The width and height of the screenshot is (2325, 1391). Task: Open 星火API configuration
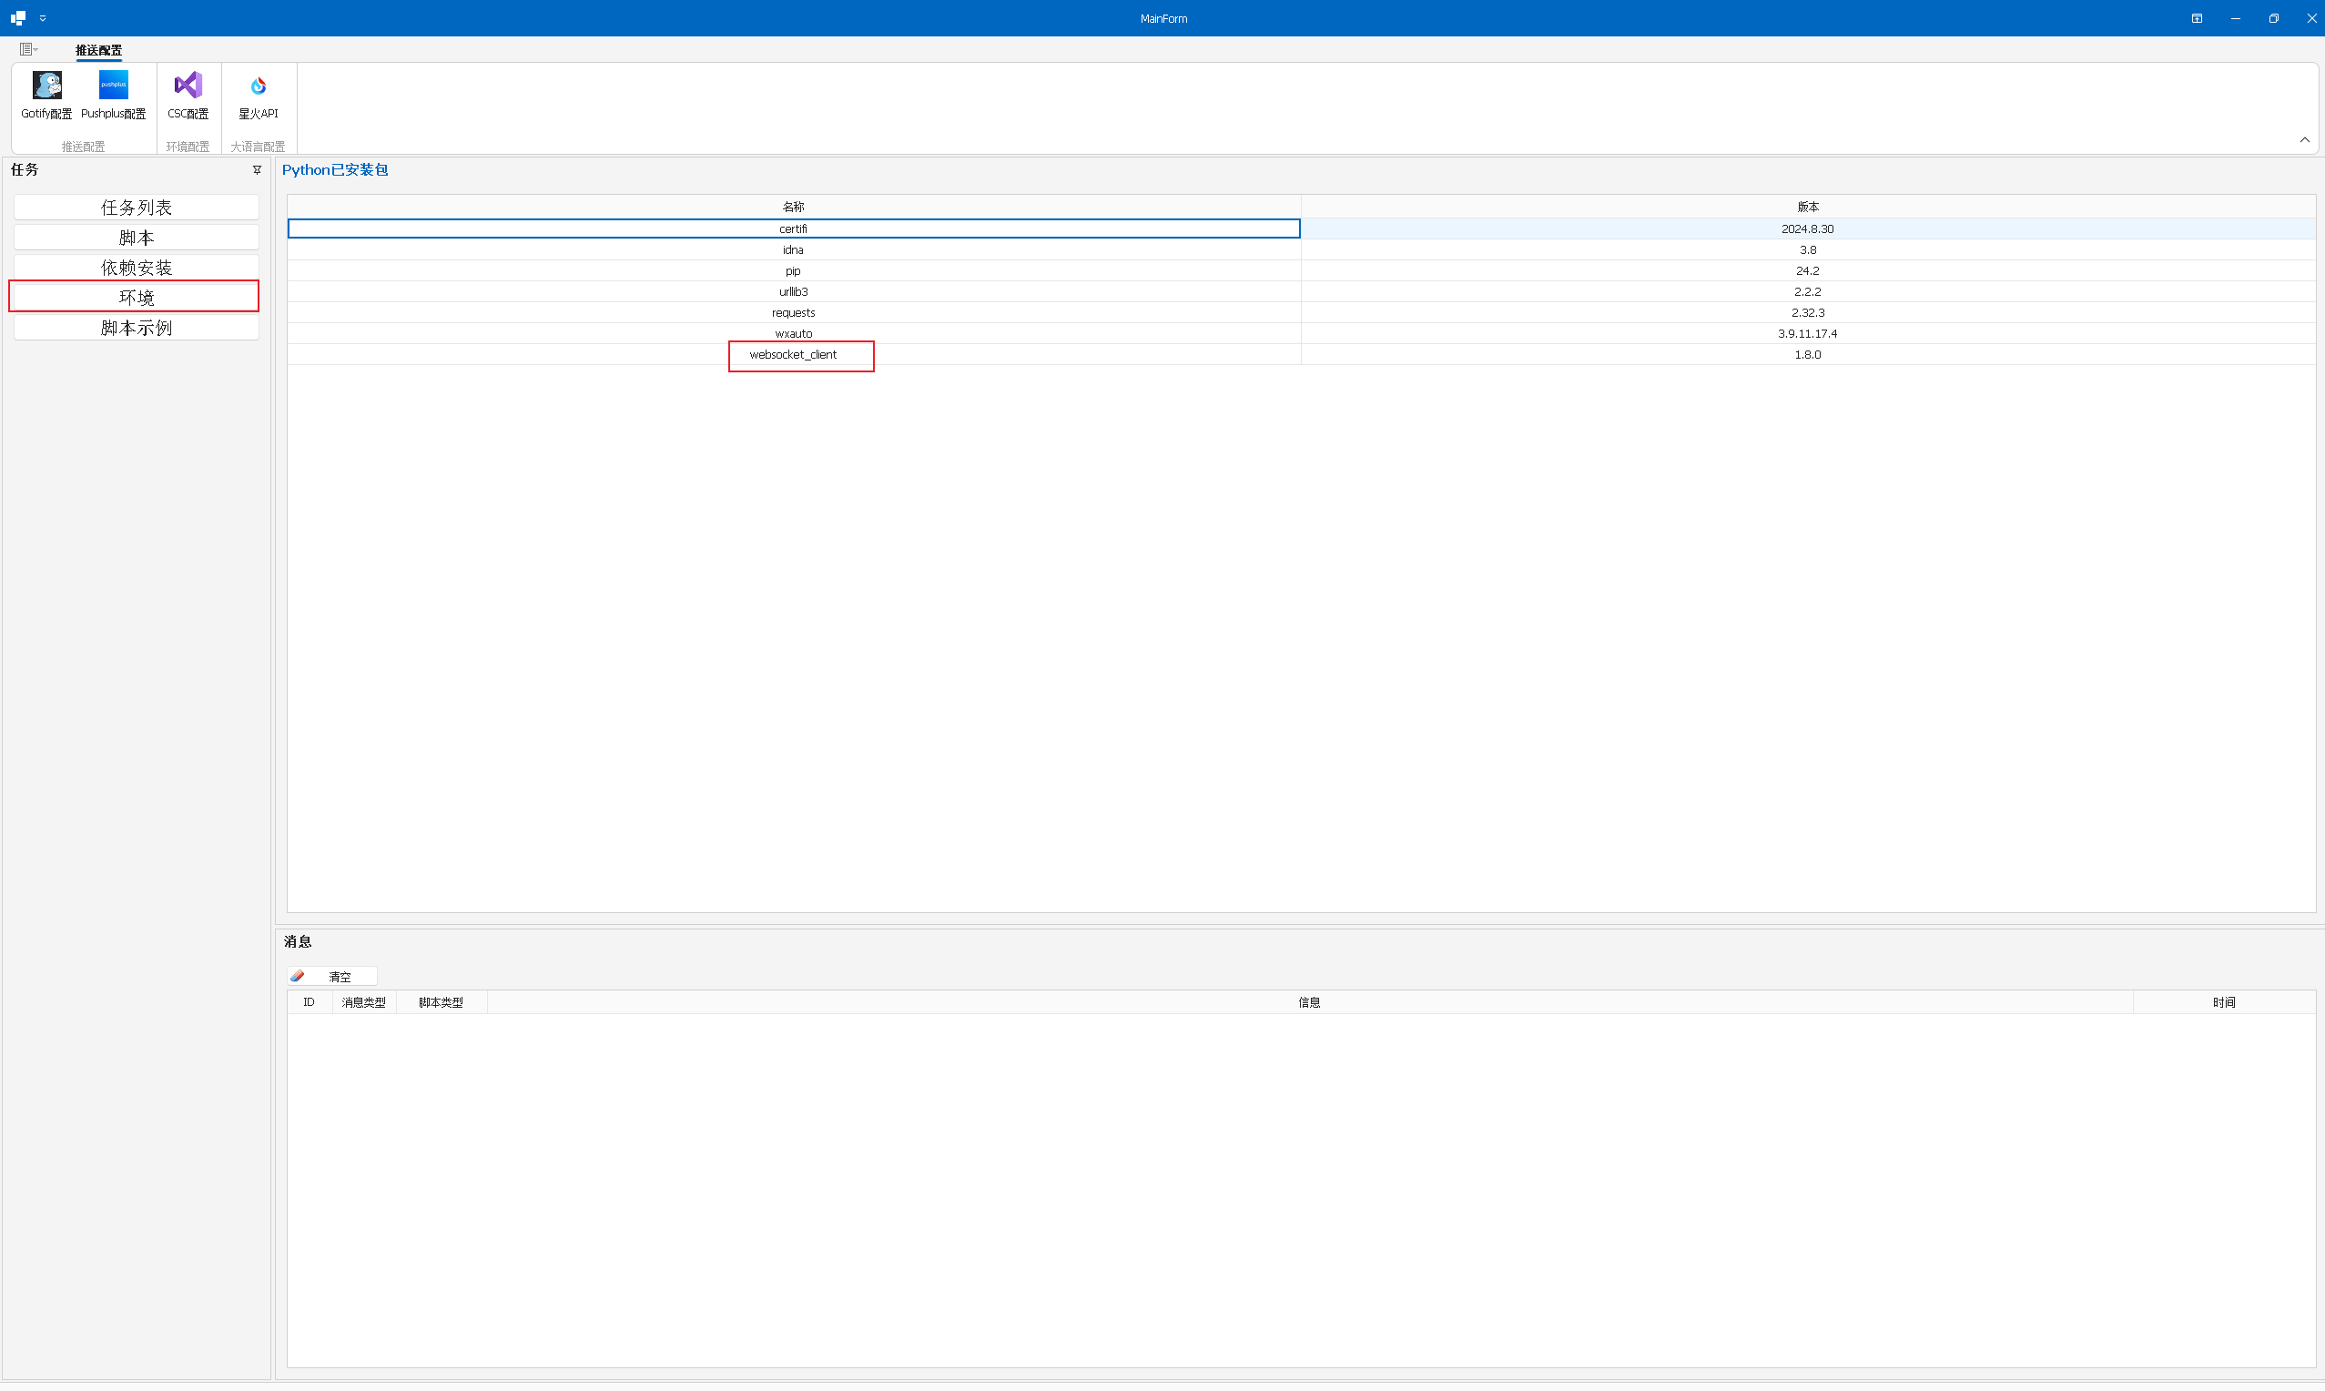(258, 95)
